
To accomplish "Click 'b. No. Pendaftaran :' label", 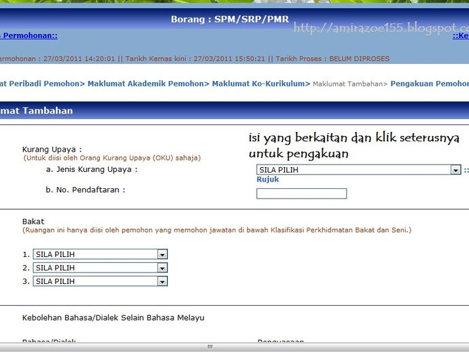I will tap(86, 190).
